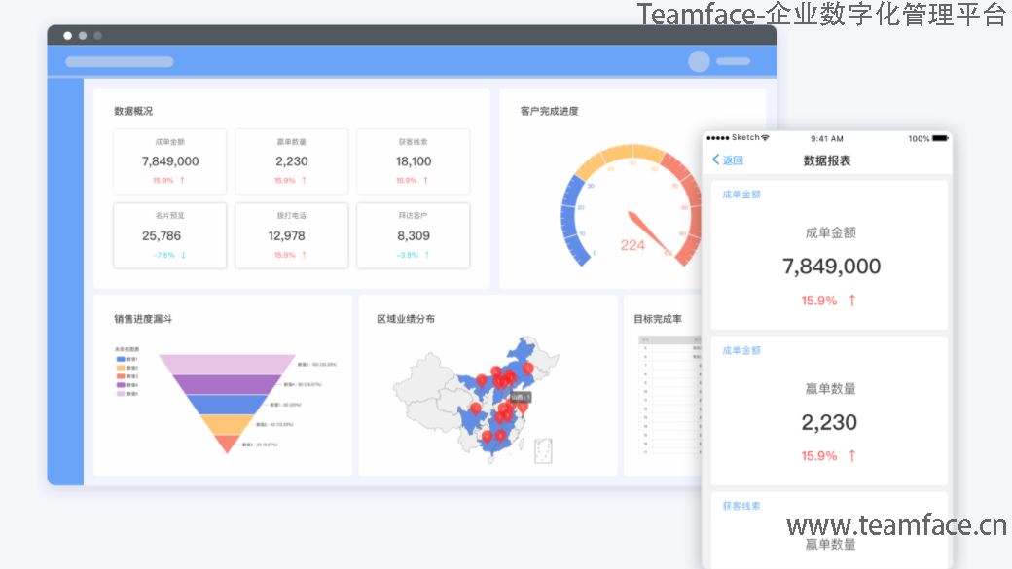Click the 客户完成进度 panel title
This screenshot has width=1012, height=569.
tap(549, 111)
